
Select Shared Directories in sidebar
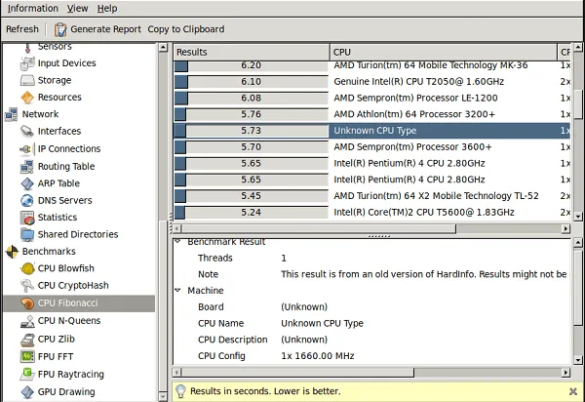(78, 234)
